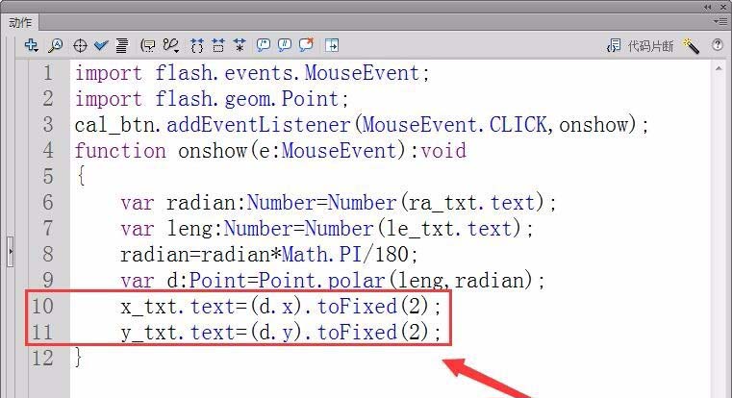This screenshot has width=732, height=398.
Task: Click line number 12 in gutter
Action: (x=42, y=359)
